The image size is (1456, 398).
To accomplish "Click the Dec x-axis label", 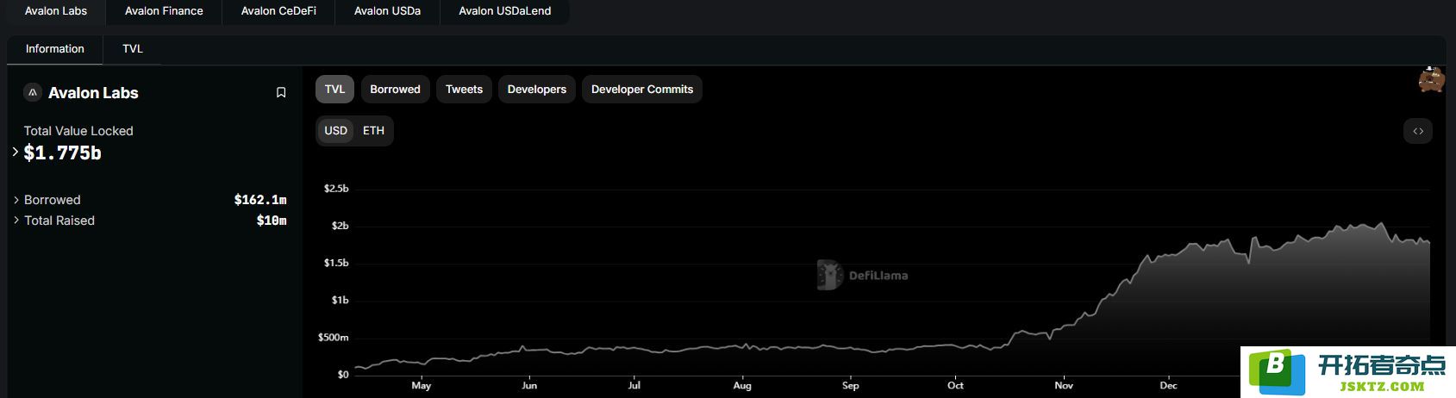I will pos(1169,386).
